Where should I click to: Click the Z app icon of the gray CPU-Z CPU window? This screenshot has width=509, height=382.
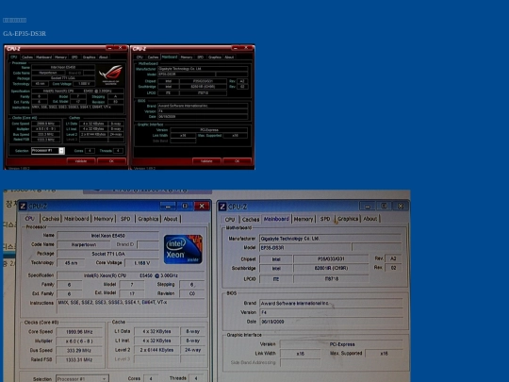(23, 207)
